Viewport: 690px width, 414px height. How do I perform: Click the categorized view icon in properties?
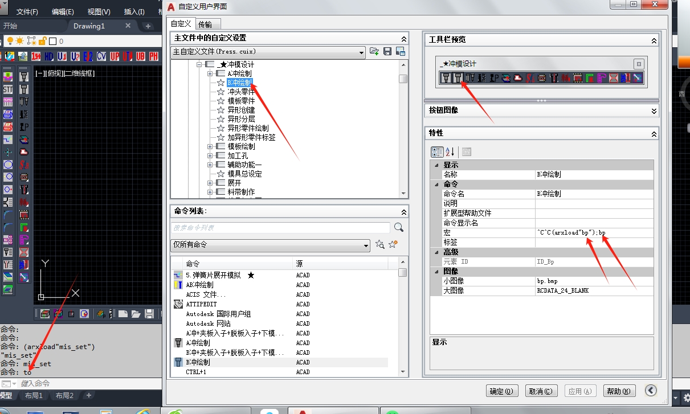point(437,152)
